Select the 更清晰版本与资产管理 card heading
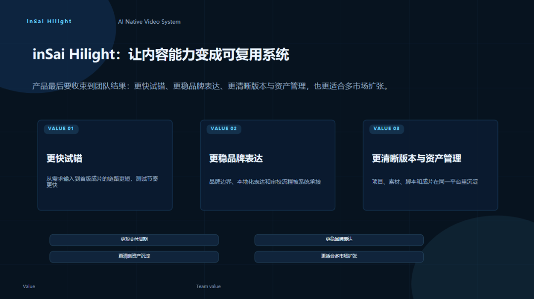 [x=416, y=159]
